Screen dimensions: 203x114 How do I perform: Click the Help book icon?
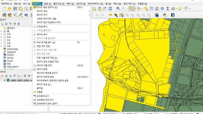click(173, 15)
